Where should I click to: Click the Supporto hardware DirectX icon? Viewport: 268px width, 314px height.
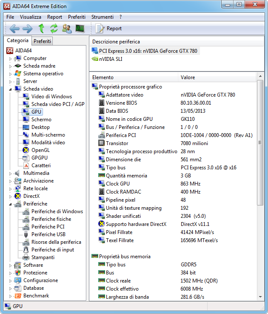102,224
